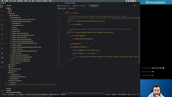
Task: Open externalscaler.proto in Protos folder
Action: click(x=16, y=69)
